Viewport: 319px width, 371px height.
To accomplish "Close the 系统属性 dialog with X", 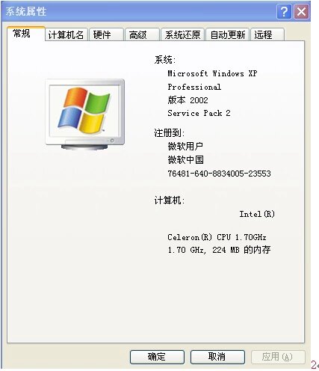I will click(x=301, y=11).
